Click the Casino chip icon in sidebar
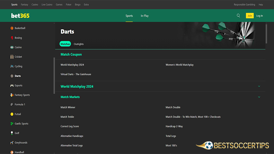Screen dimensions: 274x154 [12, 47]
